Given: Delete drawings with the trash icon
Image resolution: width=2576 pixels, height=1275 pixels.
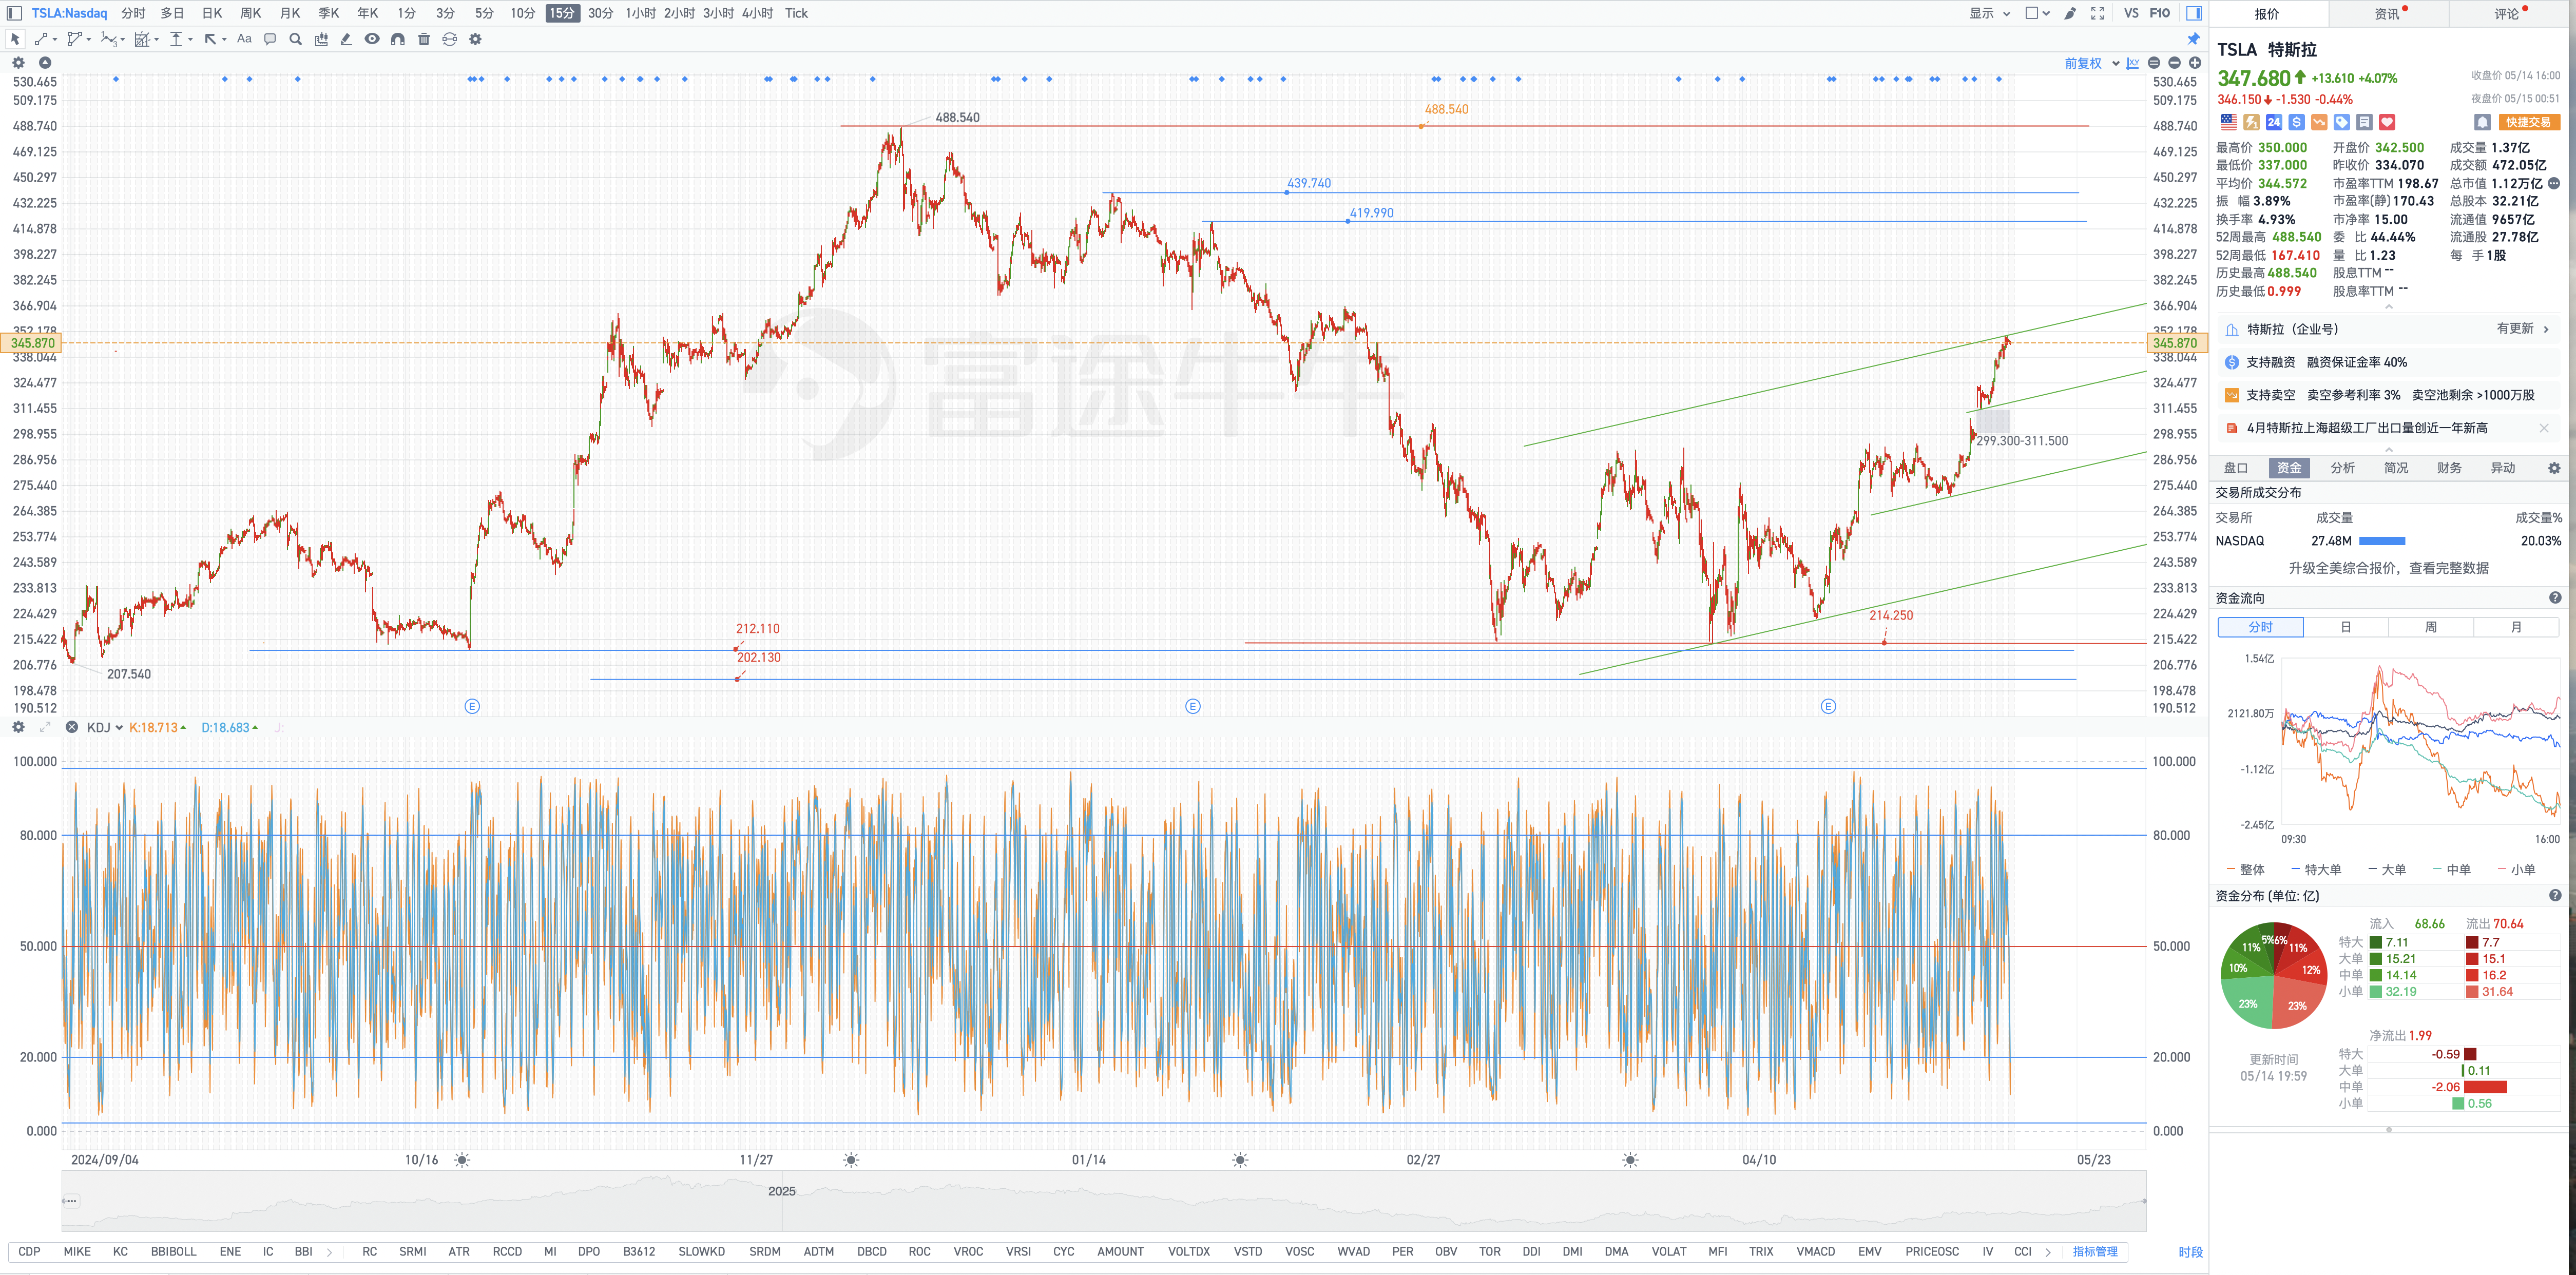Looking at the screenshot, I should coord(424,39).
